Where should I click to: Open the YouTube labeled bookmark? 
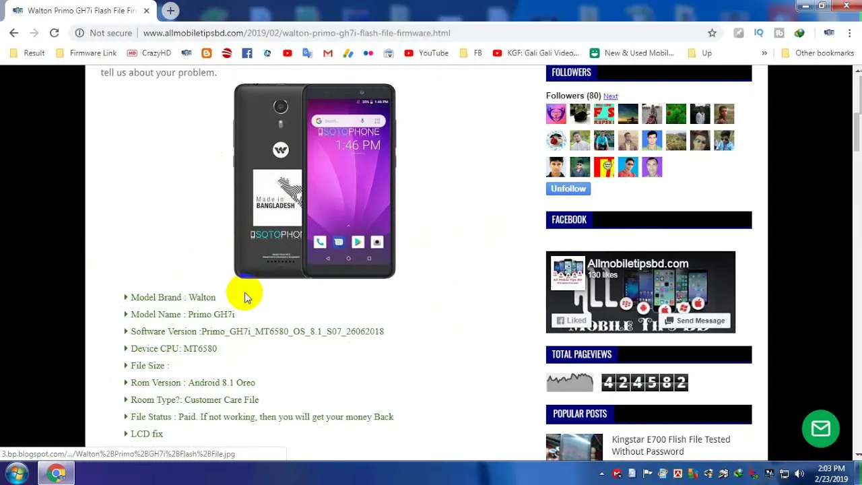tap(426, 53)
